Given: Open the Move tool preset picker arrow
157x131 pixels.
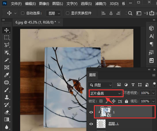Looking at the screenshot, I should pos(15,13).
